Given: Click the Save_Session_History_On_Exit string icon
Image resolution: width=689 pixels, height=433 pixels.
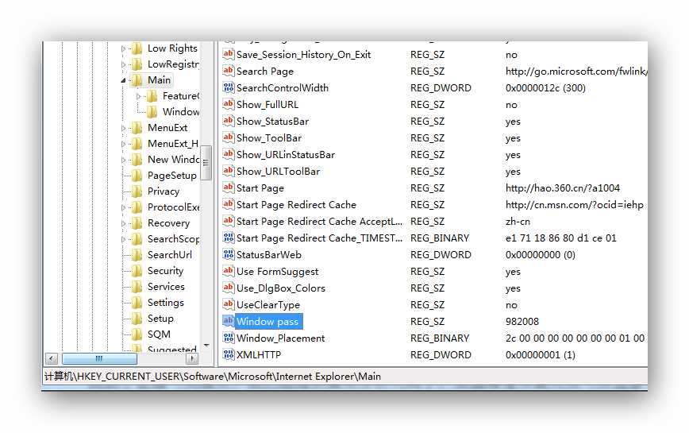Looking at the screenshot, I should 228,54.
